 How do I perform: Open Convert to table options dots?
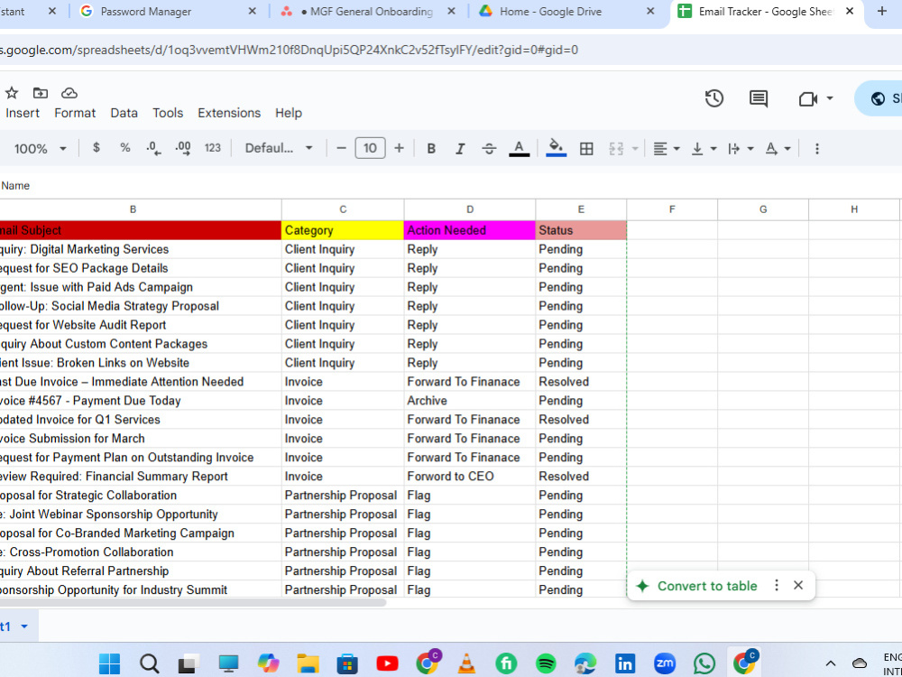click(x=777, y=586)
